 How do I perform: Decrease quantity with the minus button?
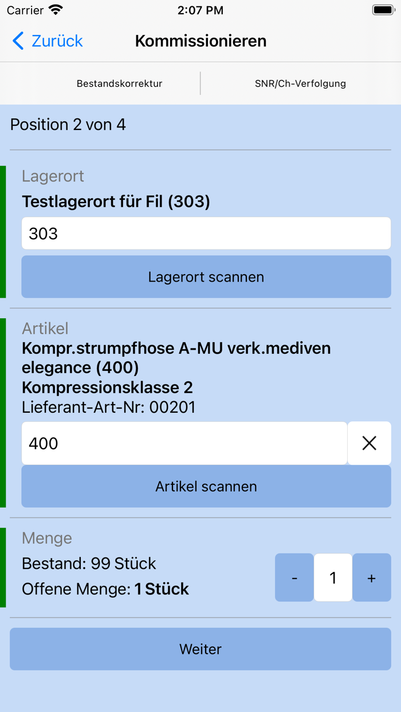coord(294,577)
